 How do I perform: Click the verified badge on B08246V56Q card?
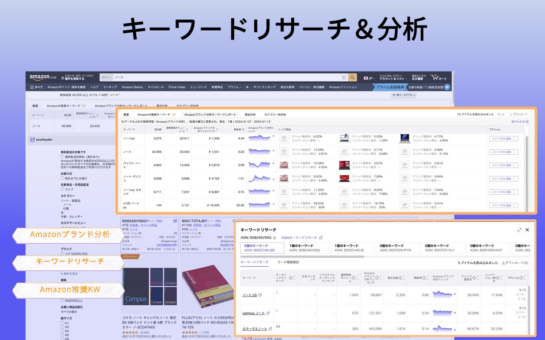pyautogui.click(x=175, y=221)
